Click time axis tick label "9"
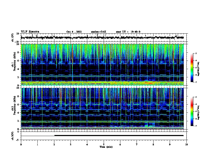 [x=170, y=145]
